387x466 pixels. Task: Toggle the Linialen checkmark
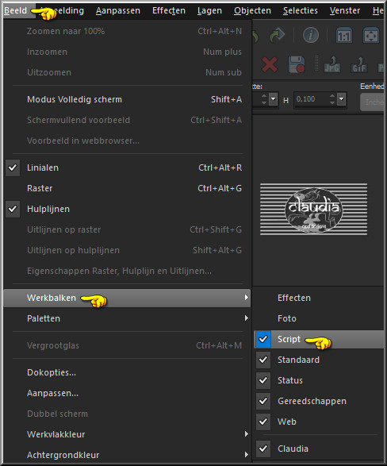click(x=13, y=168)
